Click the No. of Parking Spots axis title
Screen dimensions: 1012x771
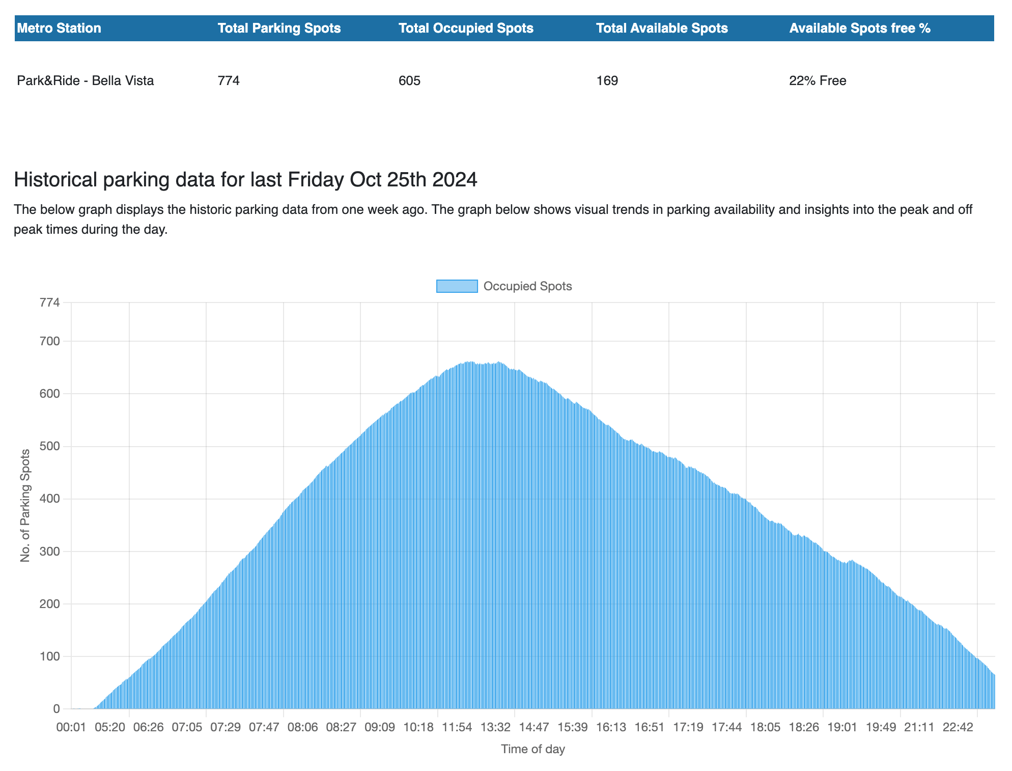[x=25, y=505]
